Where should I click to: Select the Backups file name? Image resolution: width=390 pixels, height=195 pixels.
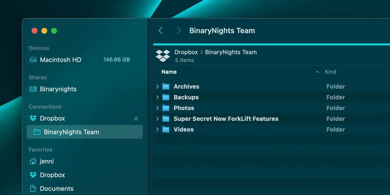click(186, 98)
